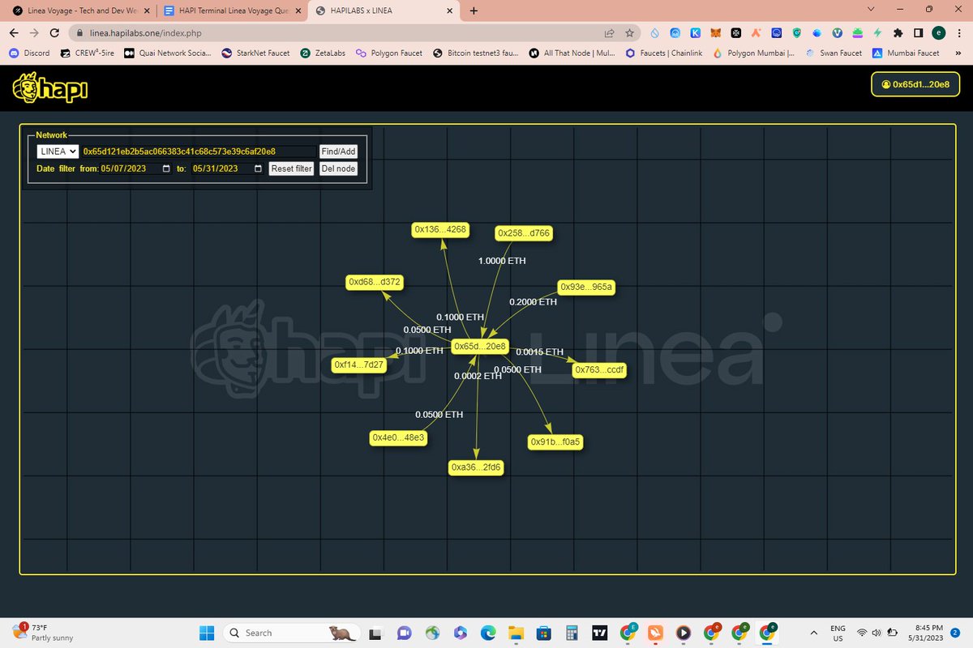Select the node 0xa36...2fd6
Viewport: 973px width, 648px height.
click(476, 467)
